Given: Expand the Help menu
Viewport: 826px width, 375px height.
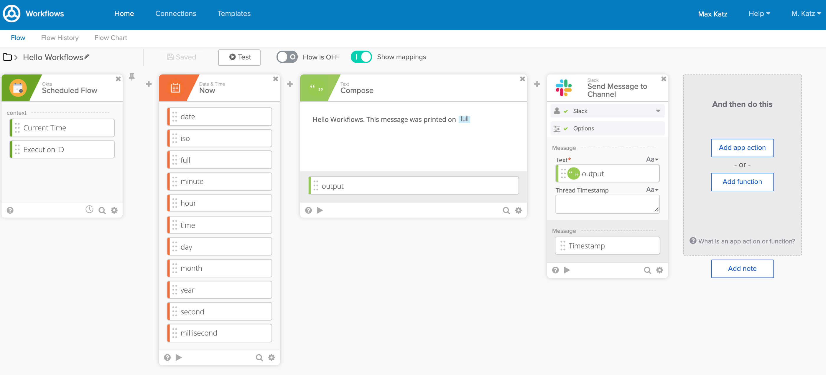Looking at the screenshot, I should [x=759, y=14].
